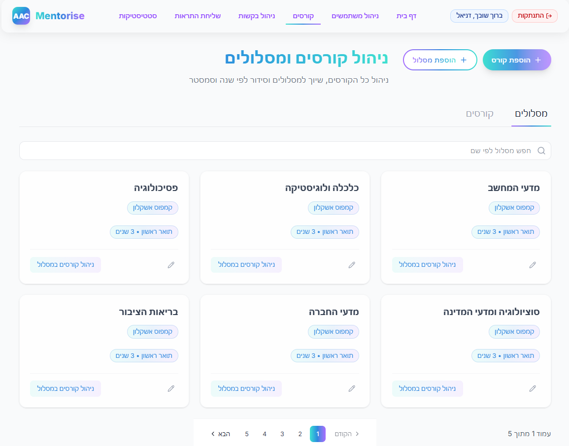Manage courses in the פסיכולוגיה track

click(x=66, y=265)
